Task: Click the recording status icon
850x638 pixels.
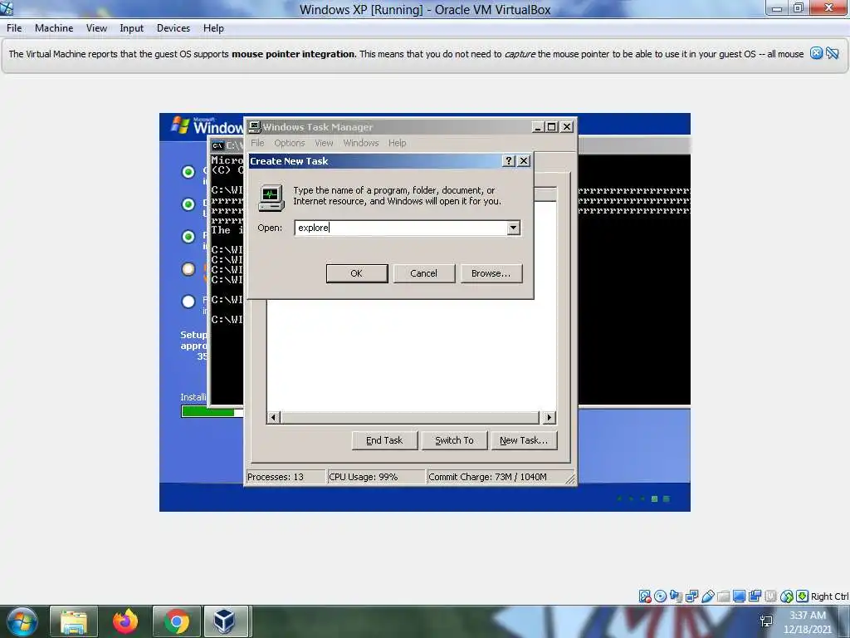Action: click(755, 596)
